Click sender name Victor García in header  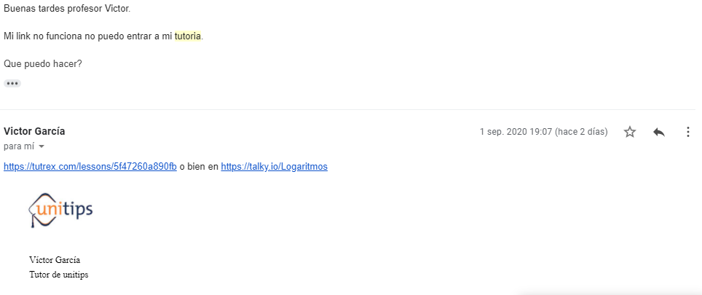34,131
